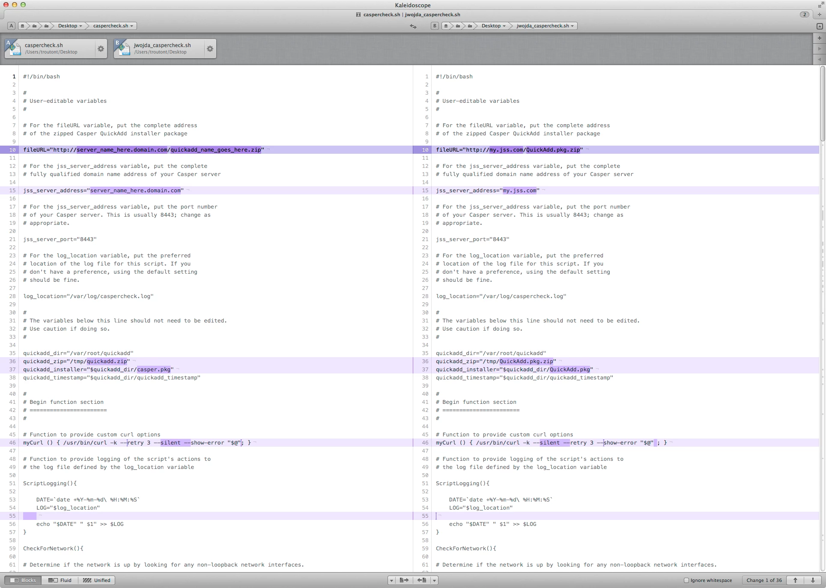Viewport: 826px width, 588px height.
Task: Click the second folder icon in path A
Action: pyautogui.click(x=34, y=26)
